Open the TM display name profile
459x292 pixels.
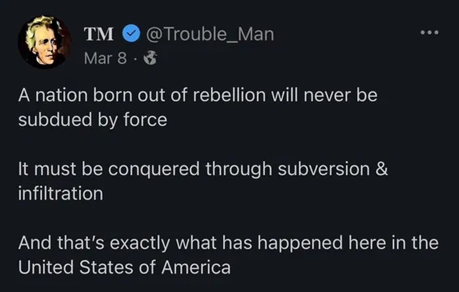point(99,34)
